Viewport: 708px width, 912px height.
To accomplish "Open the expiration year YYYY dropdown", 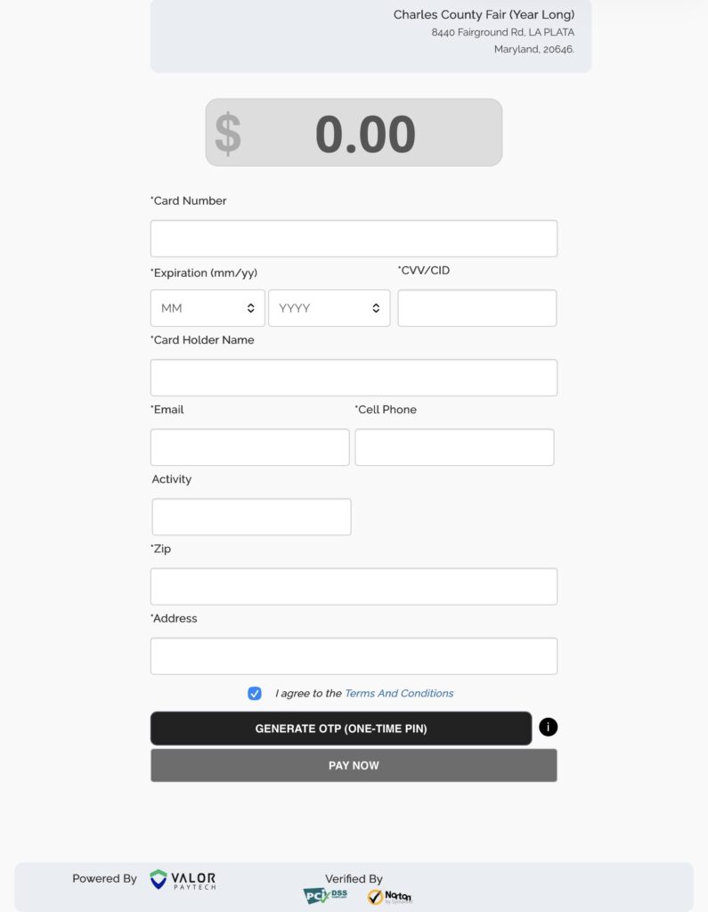I will (x=329, y=308).
